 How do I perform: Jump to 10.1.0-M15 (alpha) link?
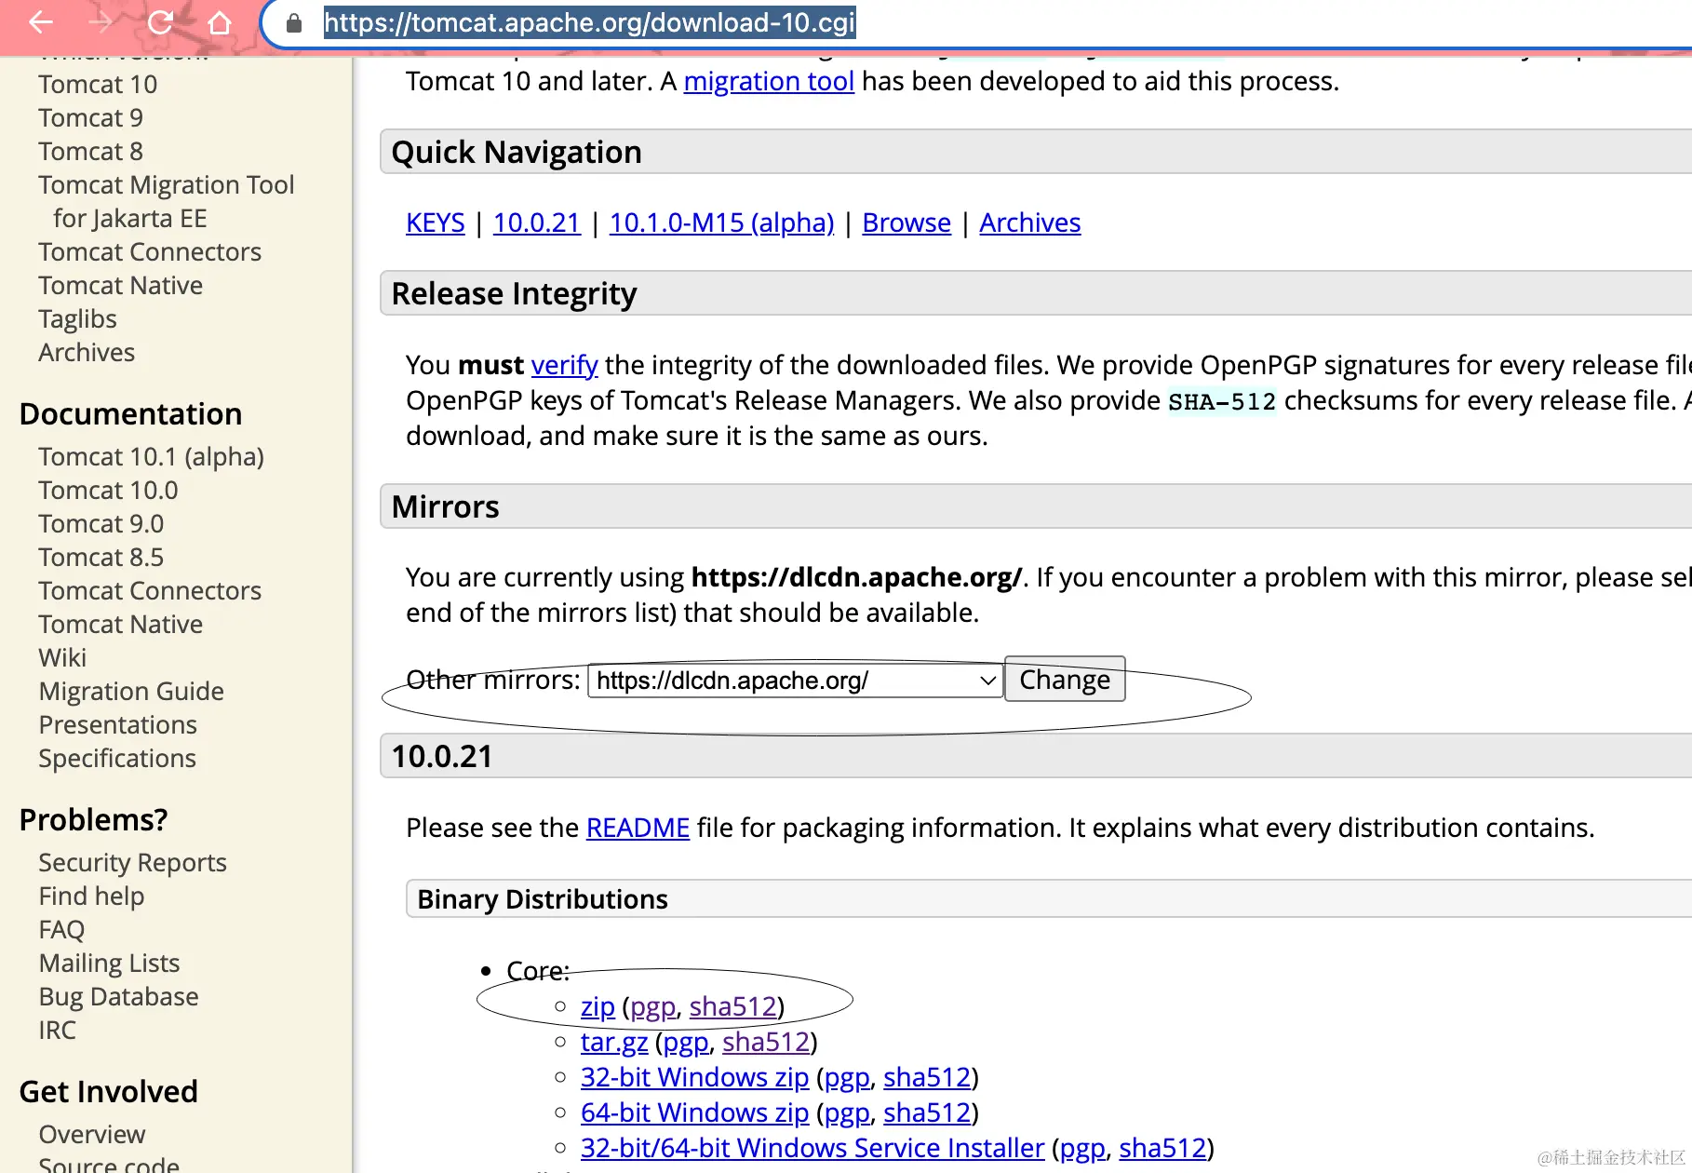pos(721,223)
